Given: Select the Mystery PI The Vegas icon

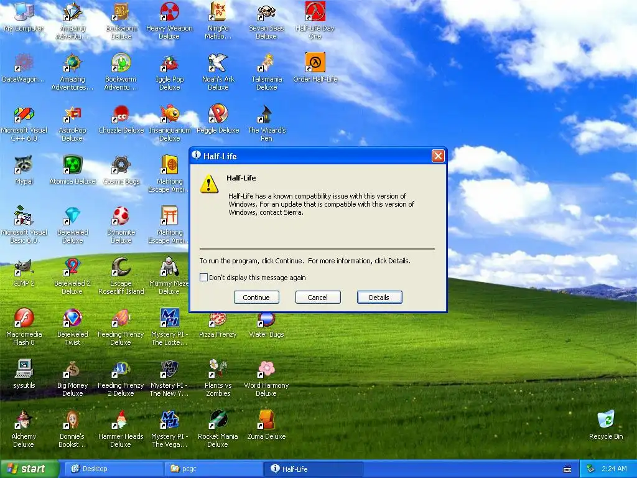Looking at the screenshot, I should point(169,429).
